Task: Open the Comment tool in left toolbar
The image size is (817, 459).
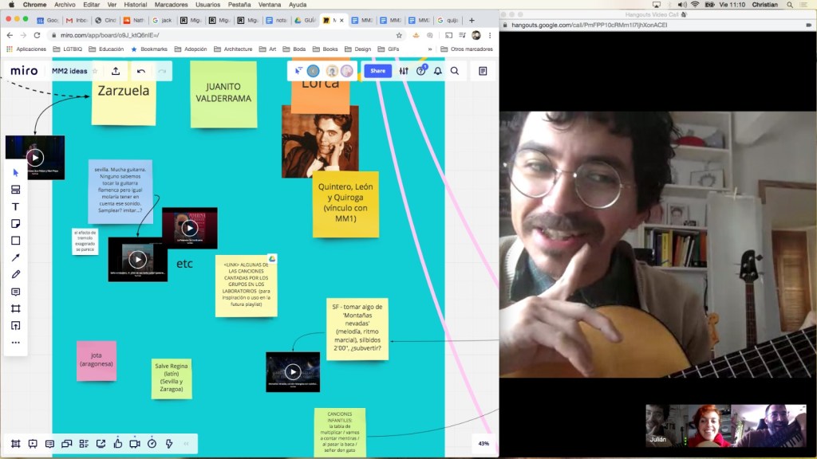Action: pos(15,292)
